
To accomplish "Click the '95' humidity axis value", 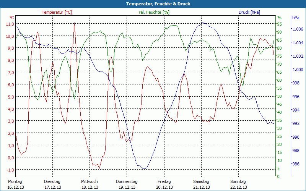I will (x=280, y=24).
